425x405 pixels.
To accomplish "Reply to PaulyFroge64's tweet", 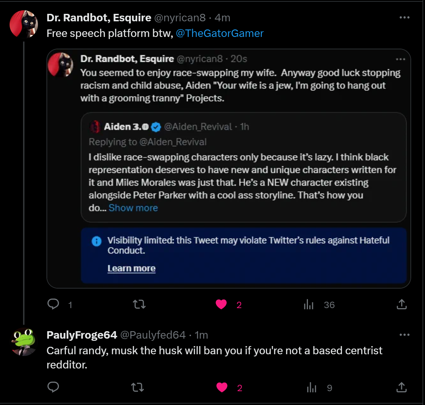I will (x=53, y=387).
